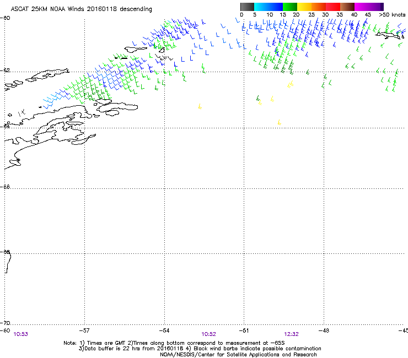408x358 pixels.
Task: Click the '-57' longitude axis label
Action: [84, 330]
